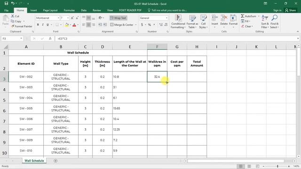Open the font name dropdown (Montserrat)

[58, 18]
